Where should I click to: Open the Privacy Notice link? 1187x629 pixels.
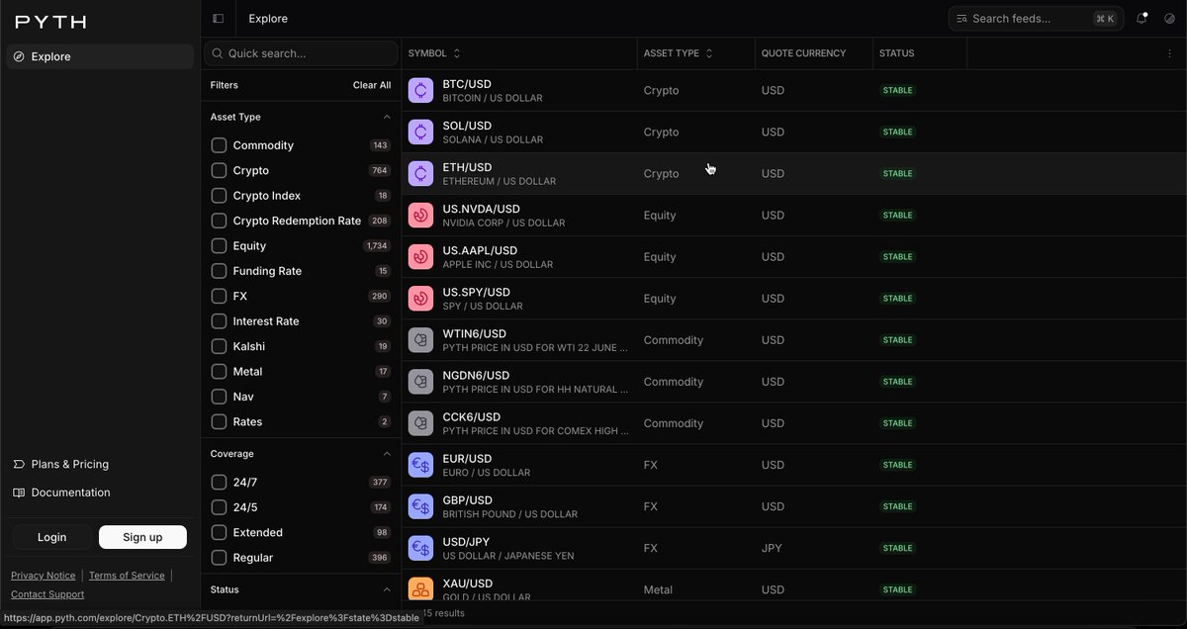click(43, 576)
